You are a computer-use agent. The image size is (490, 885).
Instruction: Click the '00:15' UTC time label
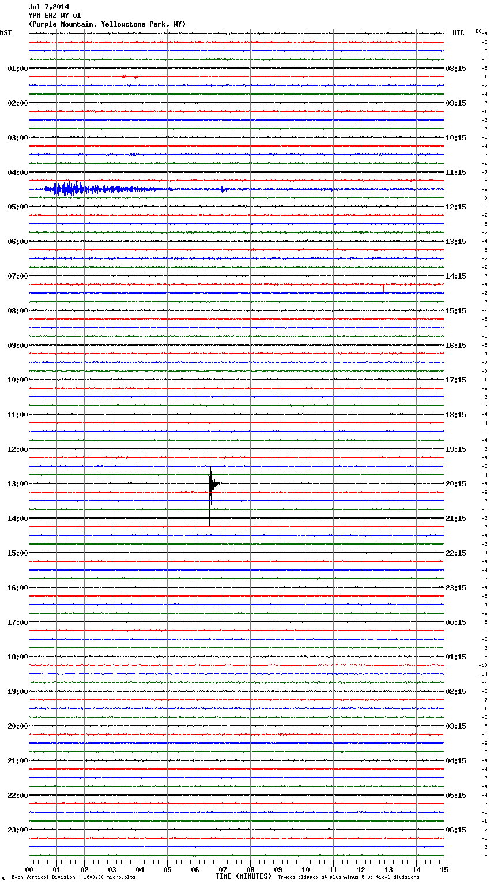point(456,622)
